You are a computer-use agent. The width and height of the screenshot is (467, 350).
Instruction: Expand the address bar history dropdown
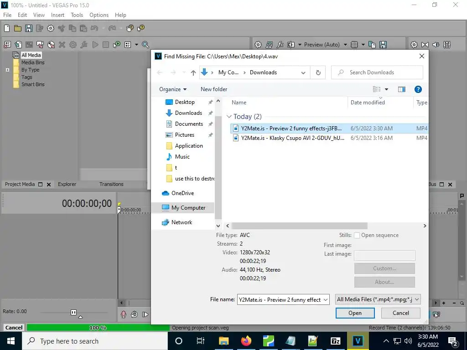(x=303, y=72)
